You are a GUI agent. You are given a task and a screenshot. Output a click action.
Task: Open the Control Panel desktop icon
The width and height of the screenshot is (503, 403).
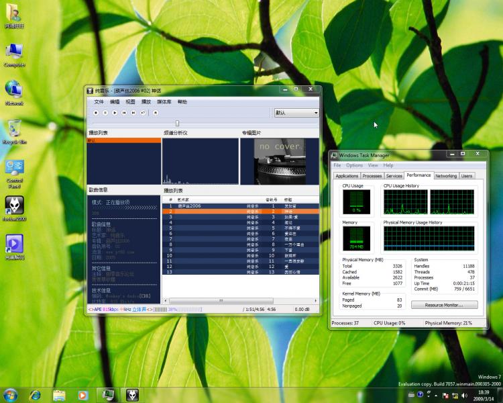click(x=15, y=174)
